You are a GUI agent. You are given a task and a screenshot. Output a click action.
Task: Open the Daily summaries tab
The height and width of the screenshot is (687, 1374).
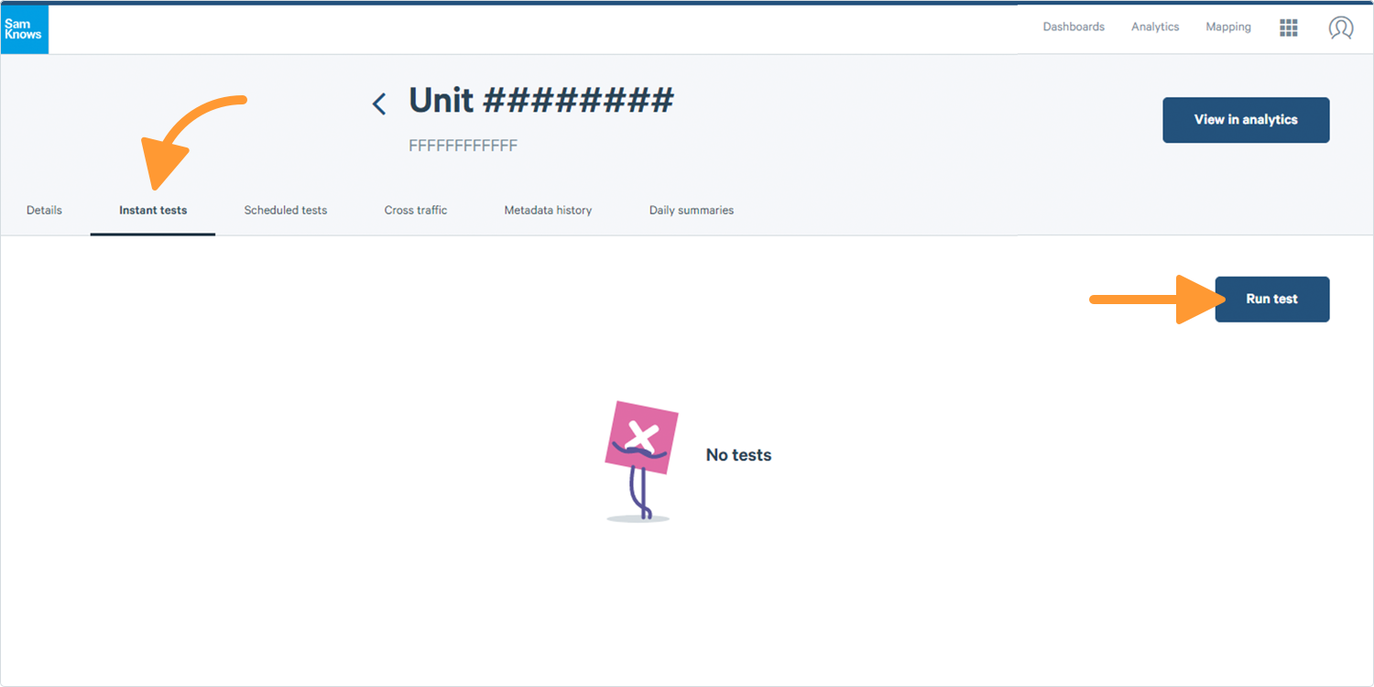click(692, 211)
